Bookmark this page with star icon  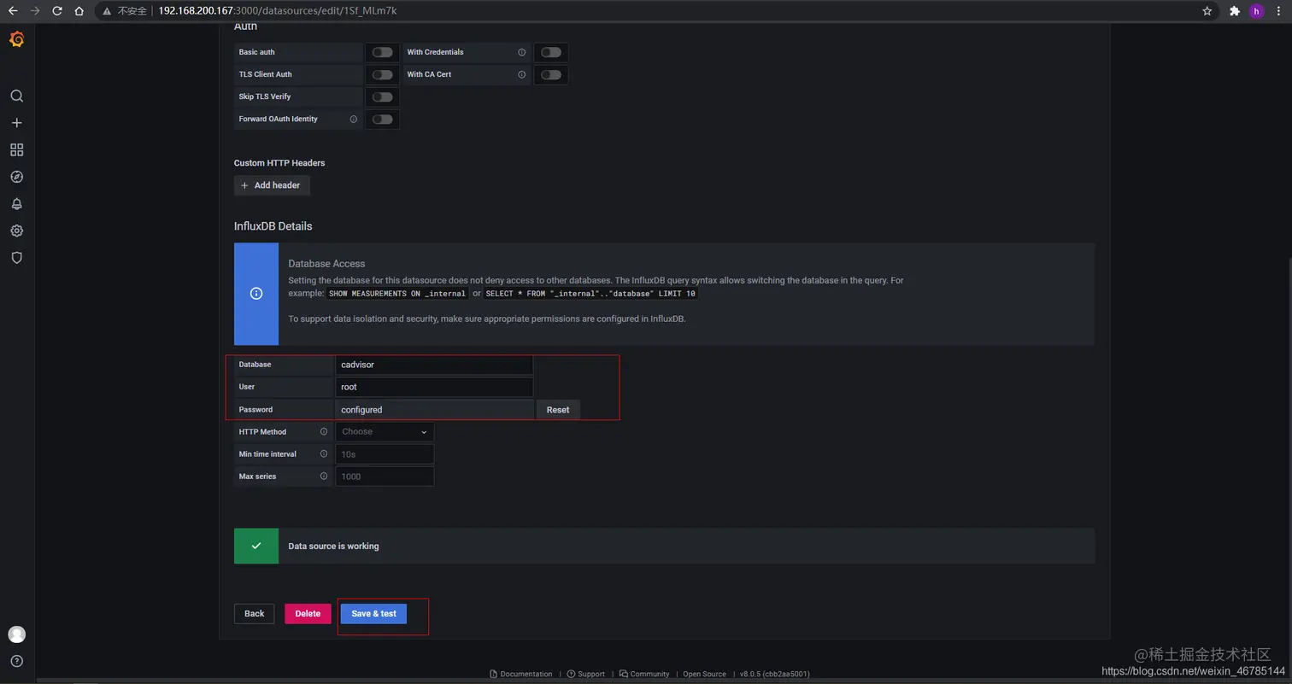[x=1207, y=11]
